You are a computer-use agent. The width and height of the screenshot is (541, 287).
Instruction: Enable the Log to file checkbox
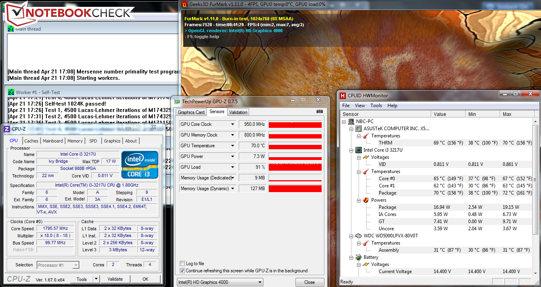[x=182, y=264]
